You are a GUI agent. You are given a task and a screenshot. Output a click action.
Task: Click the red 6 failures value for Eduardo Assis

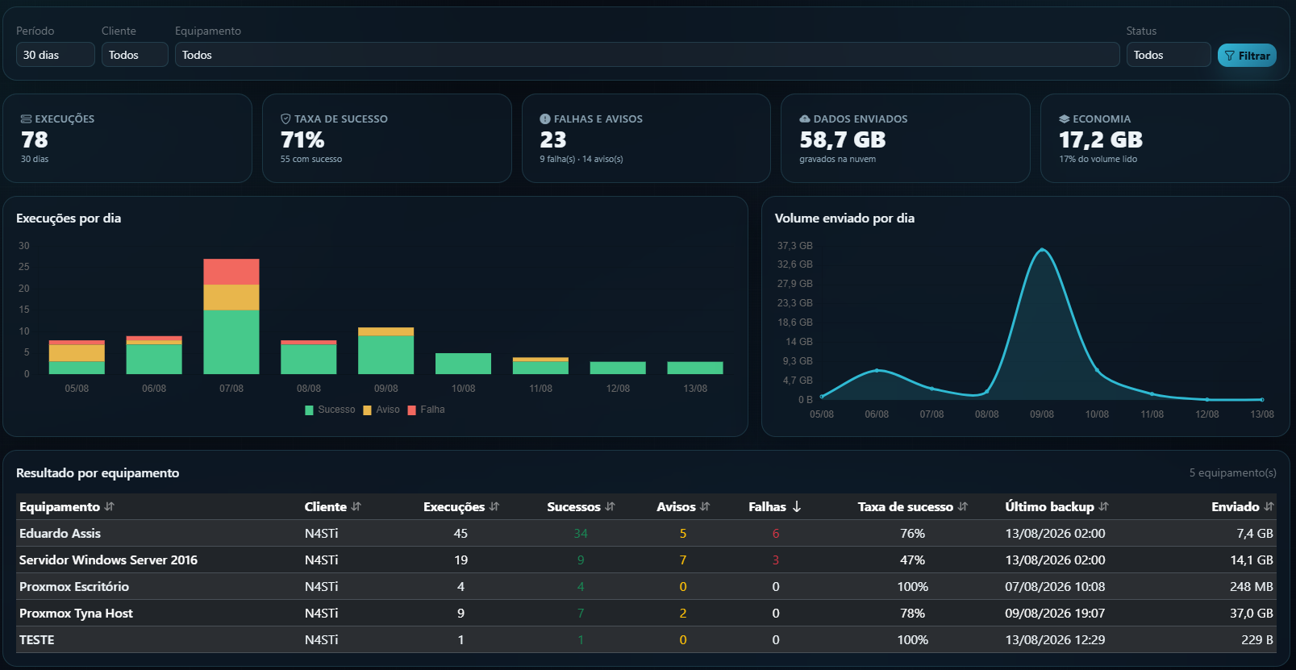point(776,533)
